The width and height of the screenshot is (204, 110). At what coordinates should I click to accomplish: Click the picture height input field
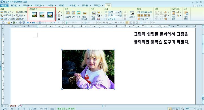[x=114, y=16]
